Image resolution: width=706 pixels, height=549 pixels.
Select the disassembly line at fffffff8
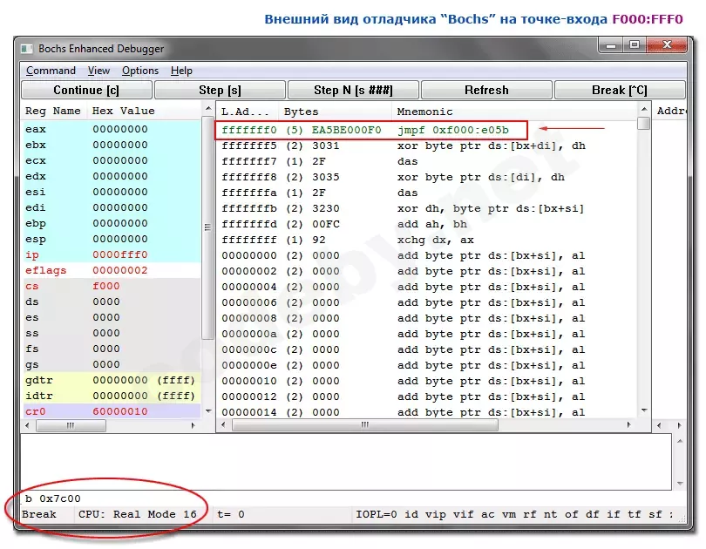(427, 177)
